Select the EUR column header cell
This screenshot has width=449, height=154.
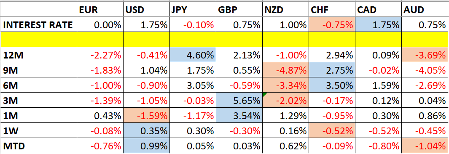coord(100,10)
